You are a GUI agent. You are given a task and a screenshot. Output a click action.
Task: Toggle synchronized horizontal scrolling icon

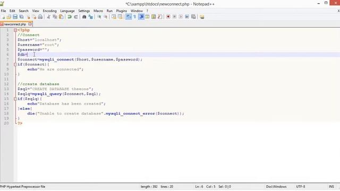point(120,17)
